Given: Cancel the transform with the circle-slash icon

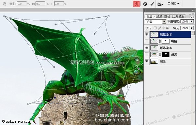Looking at the screenshot, I should 145,4.
